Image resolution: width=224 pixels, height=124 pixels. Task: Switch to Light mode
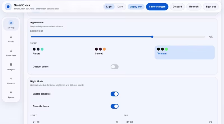point(109,7)
